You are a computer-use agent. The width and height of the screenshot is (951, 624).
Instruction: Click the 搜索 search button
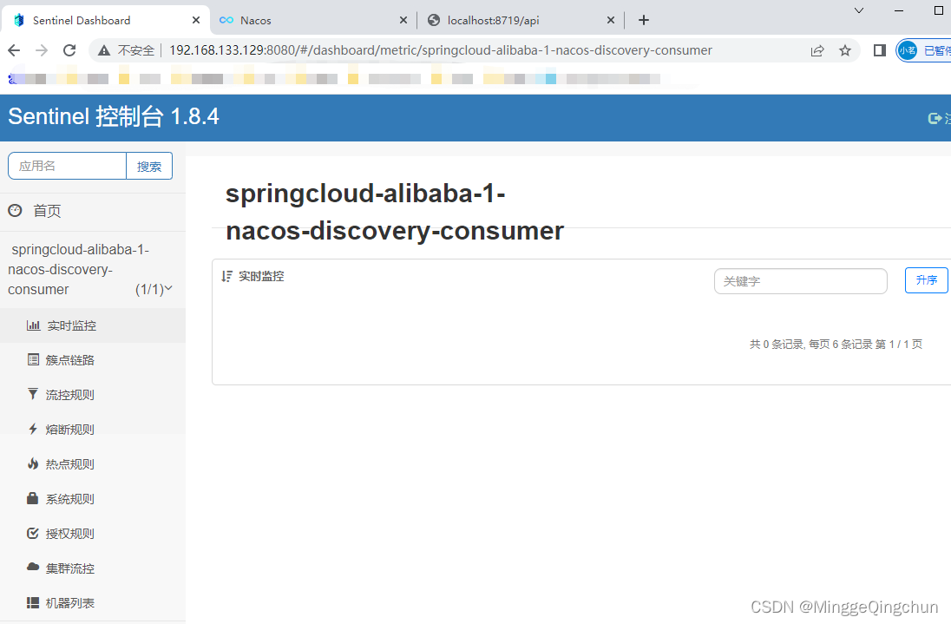[x=148, y=166]
